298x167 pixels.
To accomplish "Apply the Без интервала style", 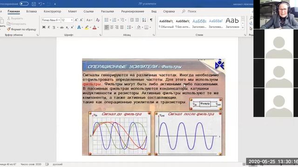I will pos(183,23).
